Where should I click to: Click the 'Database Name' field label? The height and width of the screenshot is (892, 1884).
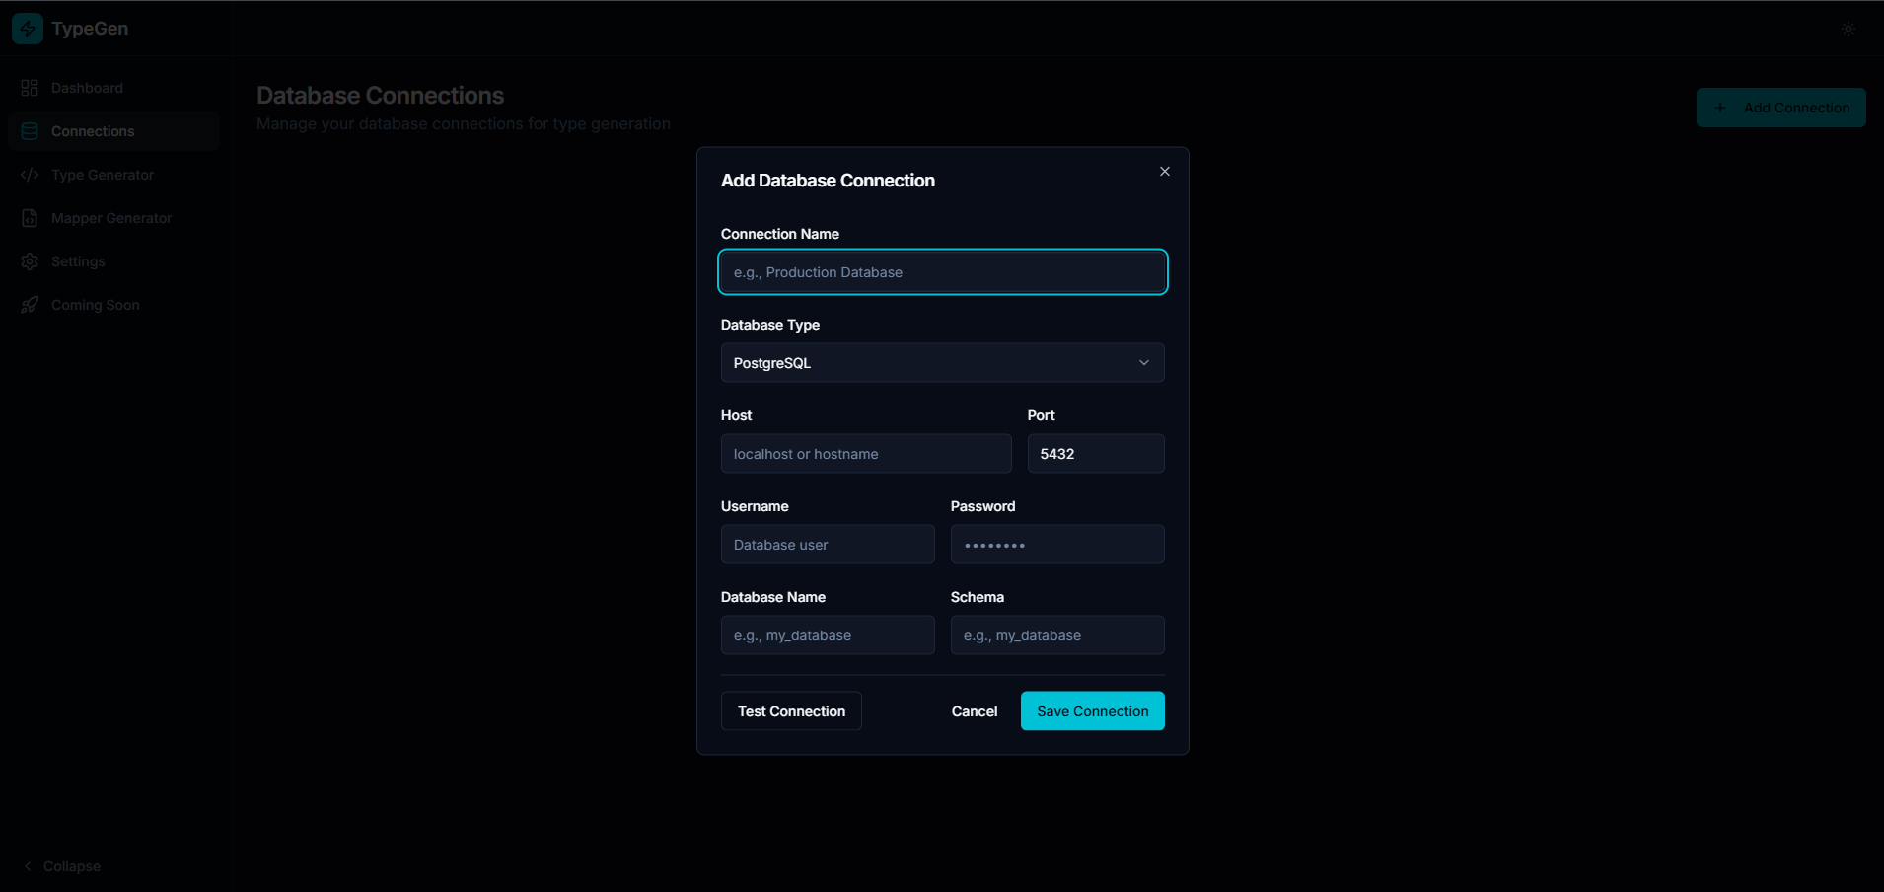point(773,597)
